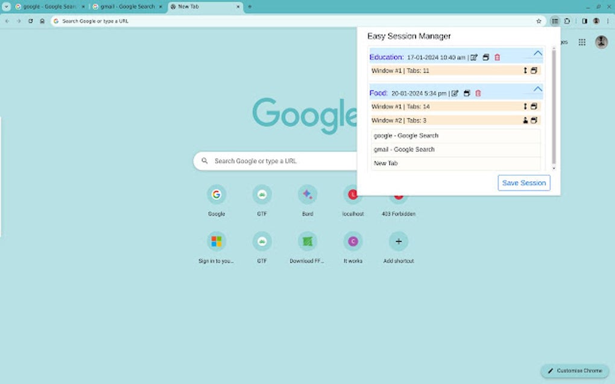Switch to the google - Google Search tab
This screenshot has width=615, height=384.
click(x=48, y=7)
